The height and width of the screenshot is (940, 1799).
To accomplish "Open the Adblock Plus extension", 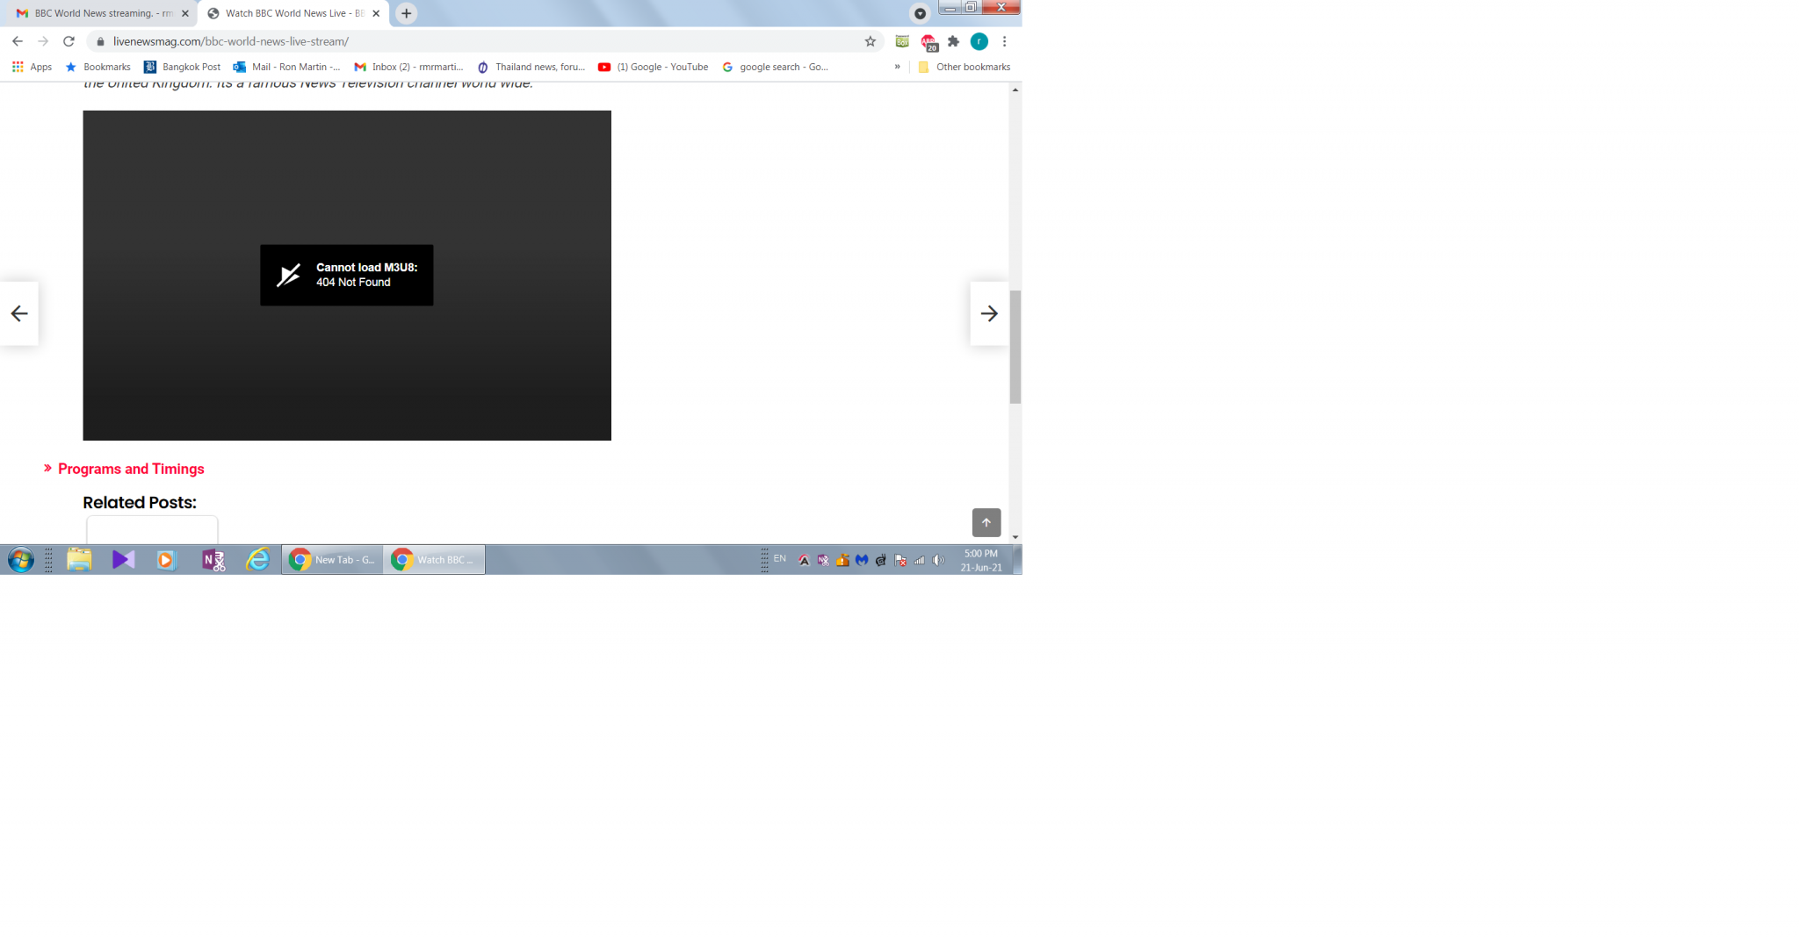I will (928, 42).
